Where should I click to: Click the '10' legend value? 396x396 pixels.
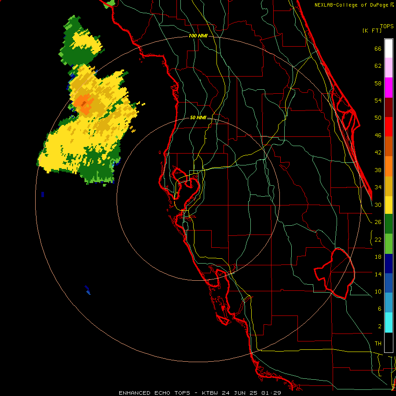point(378,291)
